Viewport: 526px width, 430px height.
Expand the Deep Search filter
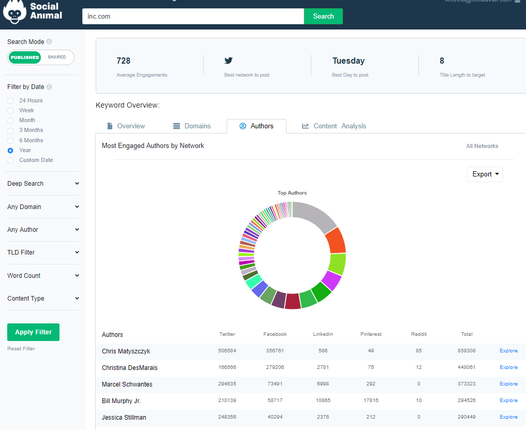43,184
